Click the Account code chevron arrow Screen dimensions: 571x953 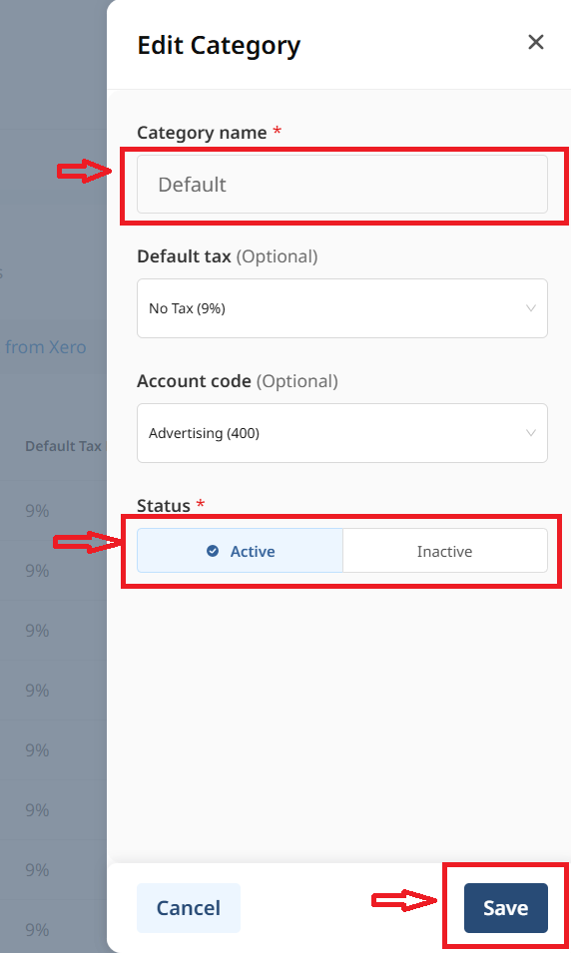530,433
